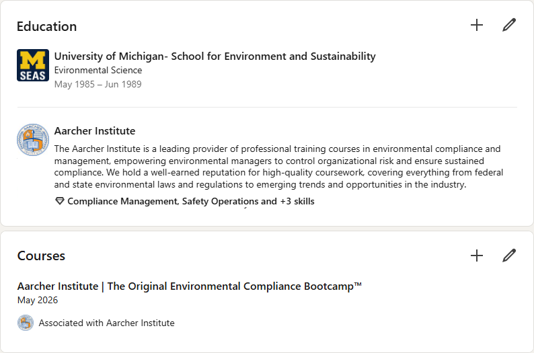Open the Aarcher Institute school logo

33,140
